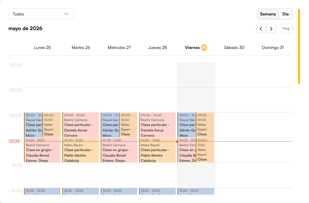
Task: Select Miércoles 27 column header
Action: [119, 48]
